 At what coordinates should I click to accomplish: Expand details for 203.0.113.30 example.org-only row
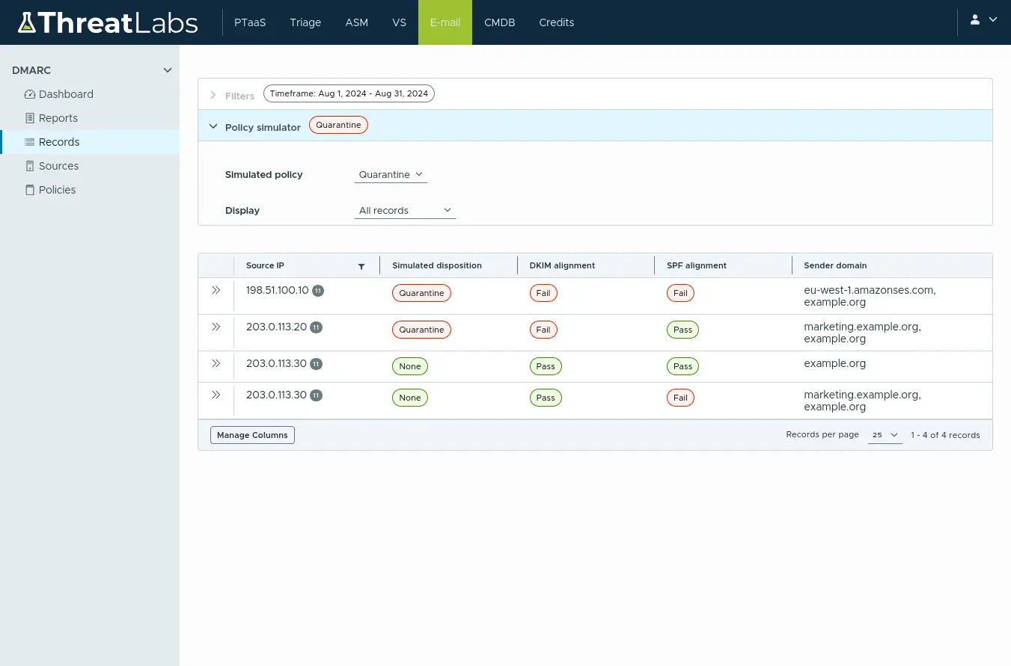pyautogui.click(x=216, y=363)
